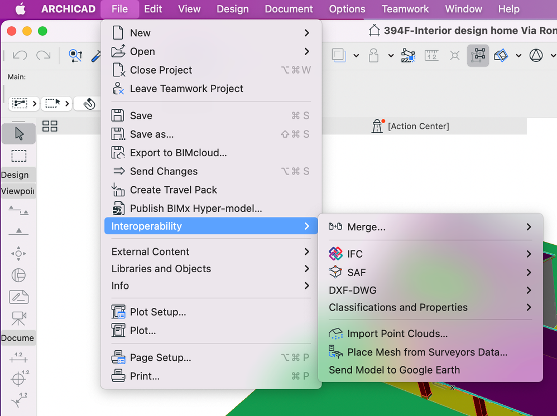
Task: Collapse the Design toolbox section header
Action: 18,175
